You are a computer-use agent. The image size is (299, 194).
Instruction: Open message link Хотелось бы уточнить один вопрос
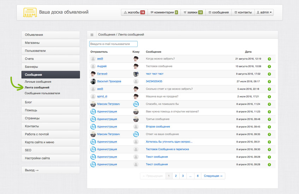[169, 142]
